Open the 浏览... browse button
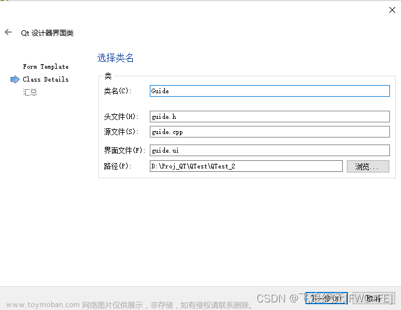The width and height of the screenshot is (401, 310). 368,167
